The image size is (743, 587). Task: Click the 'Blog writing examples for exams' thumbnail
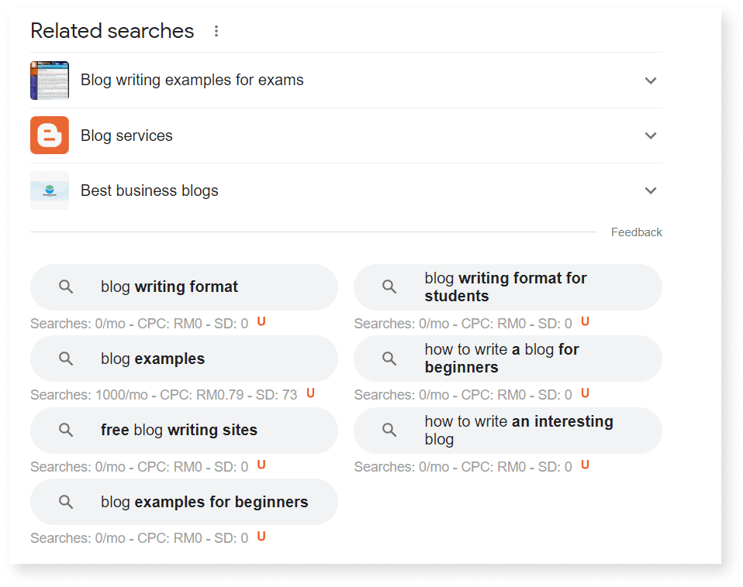point(49,80)
